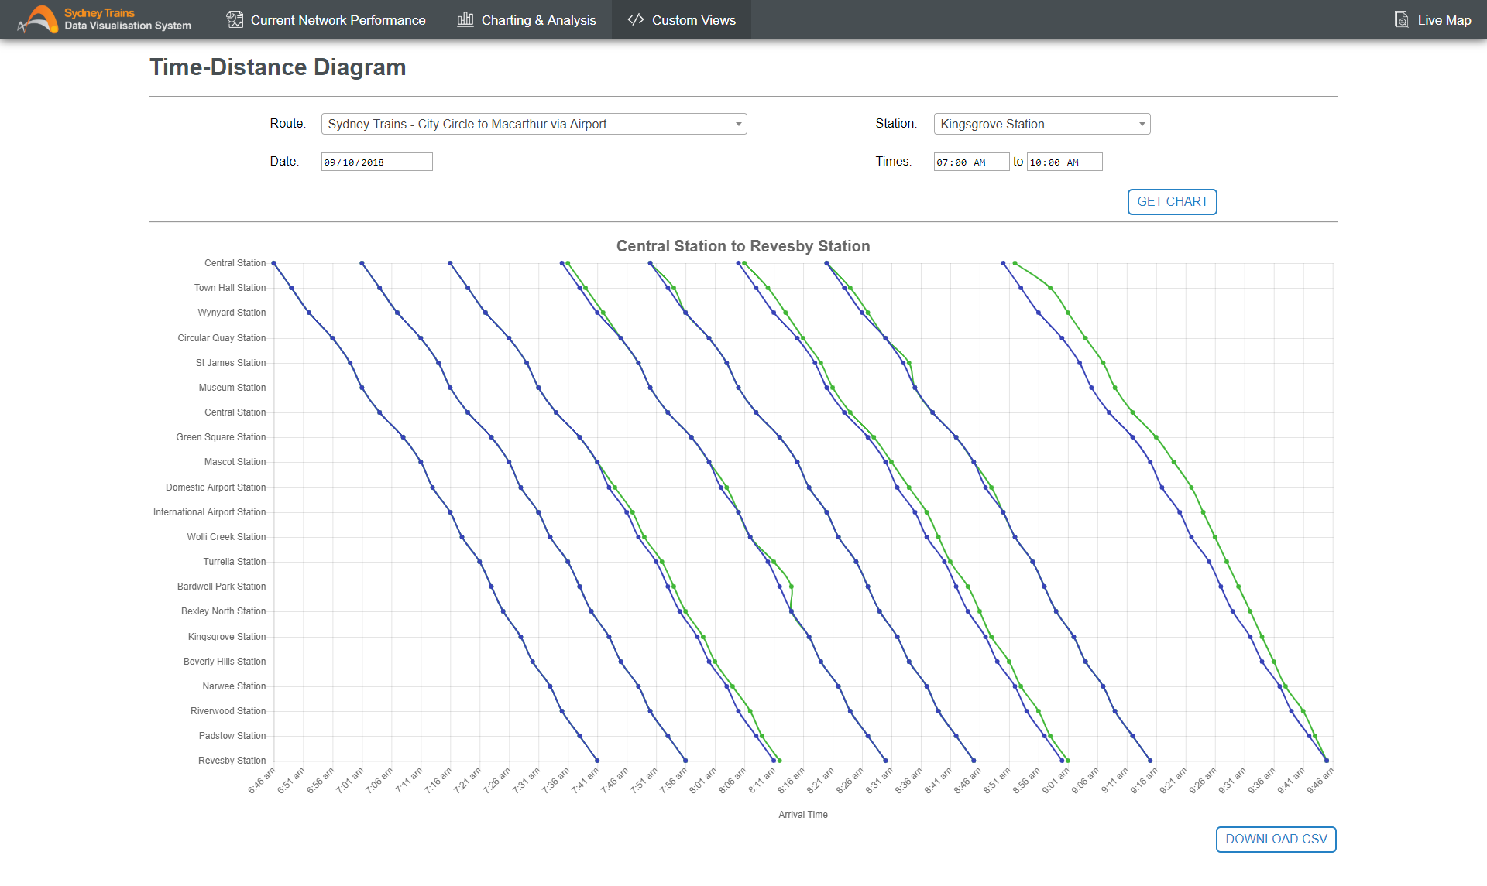The width and height of the screenshot is (1487, 886).
Task: Go to Live Map
Action: pyautogui.click(x=1433, y=19)
